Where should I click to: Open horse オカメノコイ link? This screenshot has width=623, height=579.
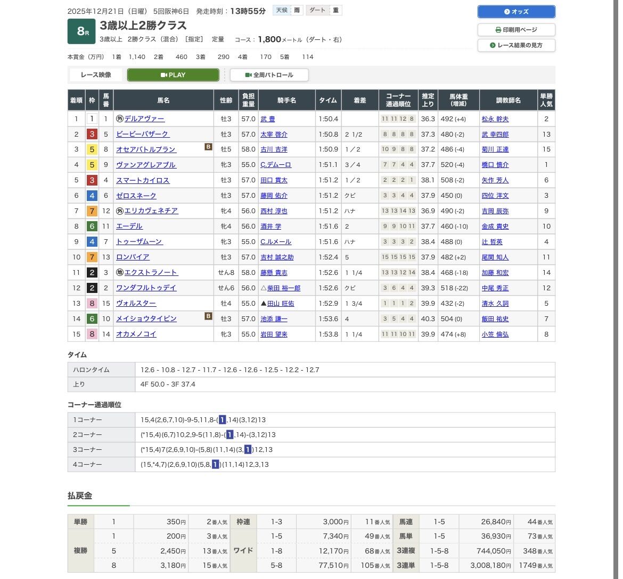click(136, 334)
